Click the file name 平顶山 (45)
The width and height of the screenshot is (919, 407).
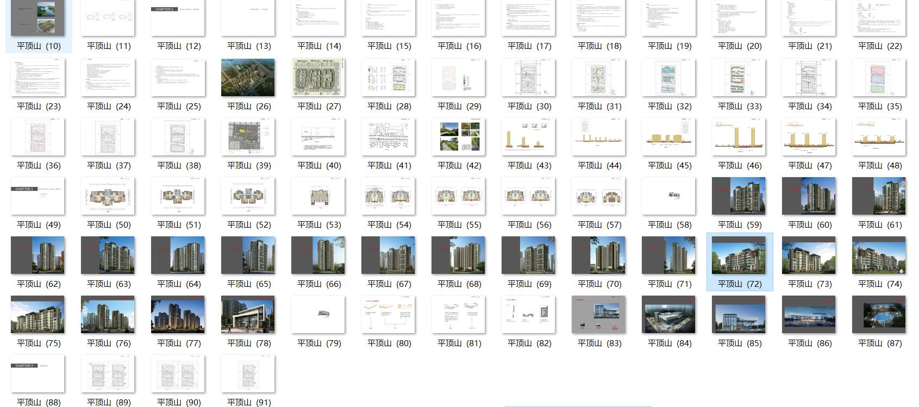click(670, 166)
